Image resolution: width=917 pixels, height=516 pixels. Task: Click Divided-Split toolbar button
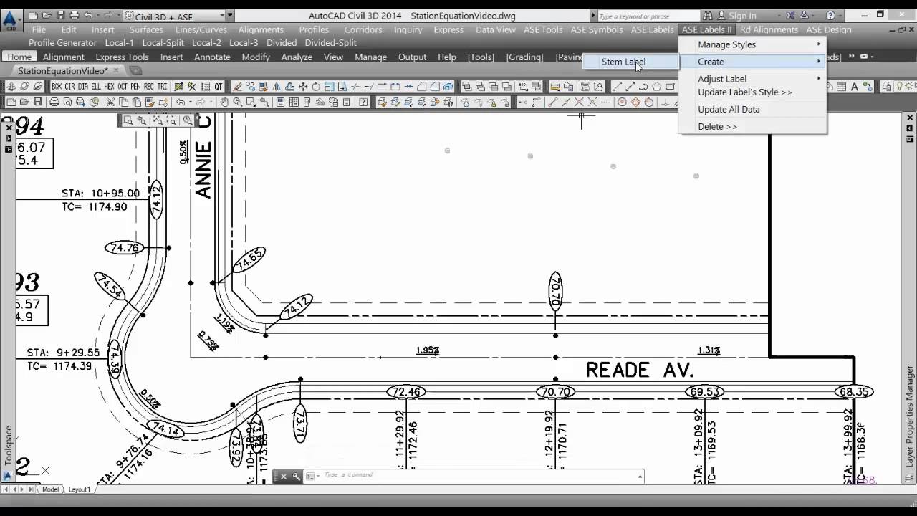[x=330, y=43]
